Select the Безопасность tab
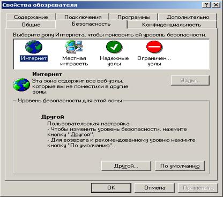 (x=91, y=24)
